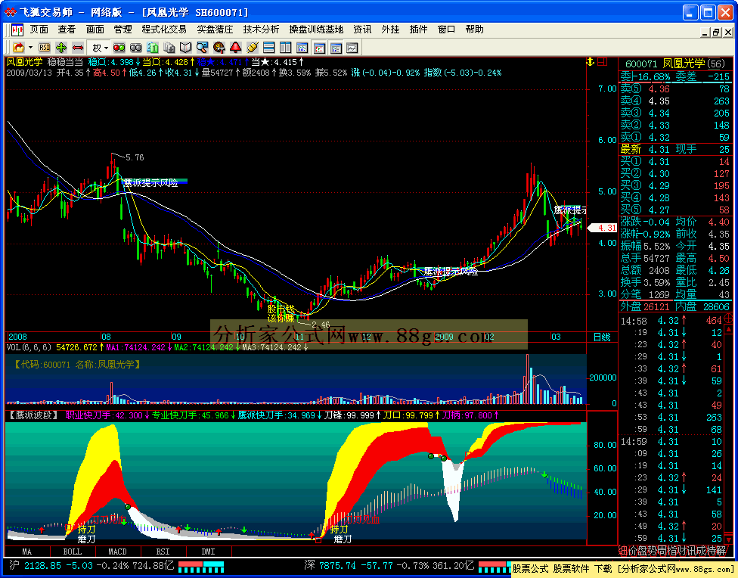Open the 资讯 menu
This screenshot has height=578, width=738.
(x=362, y=30)
